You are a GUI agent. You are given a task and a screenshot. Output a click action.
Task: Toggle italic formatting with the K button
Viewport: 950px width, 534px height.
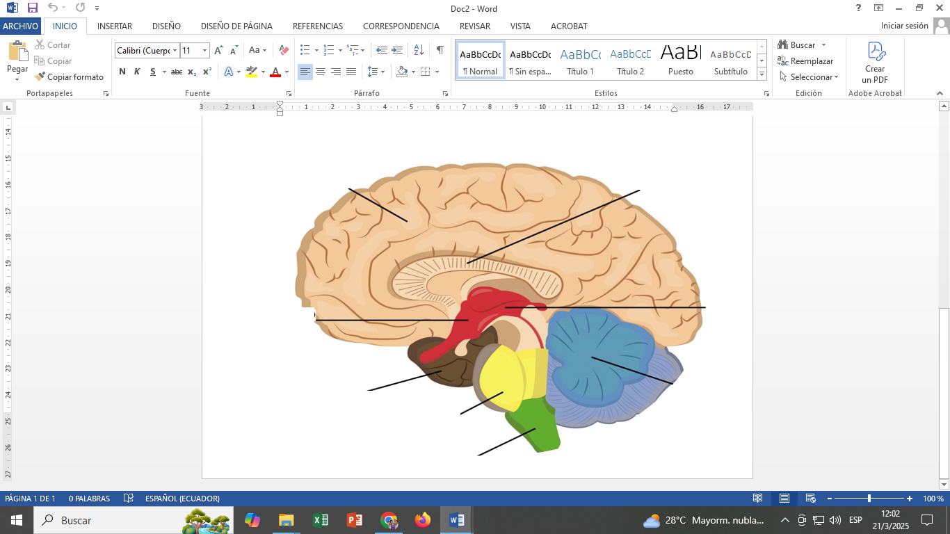(137, 72)
